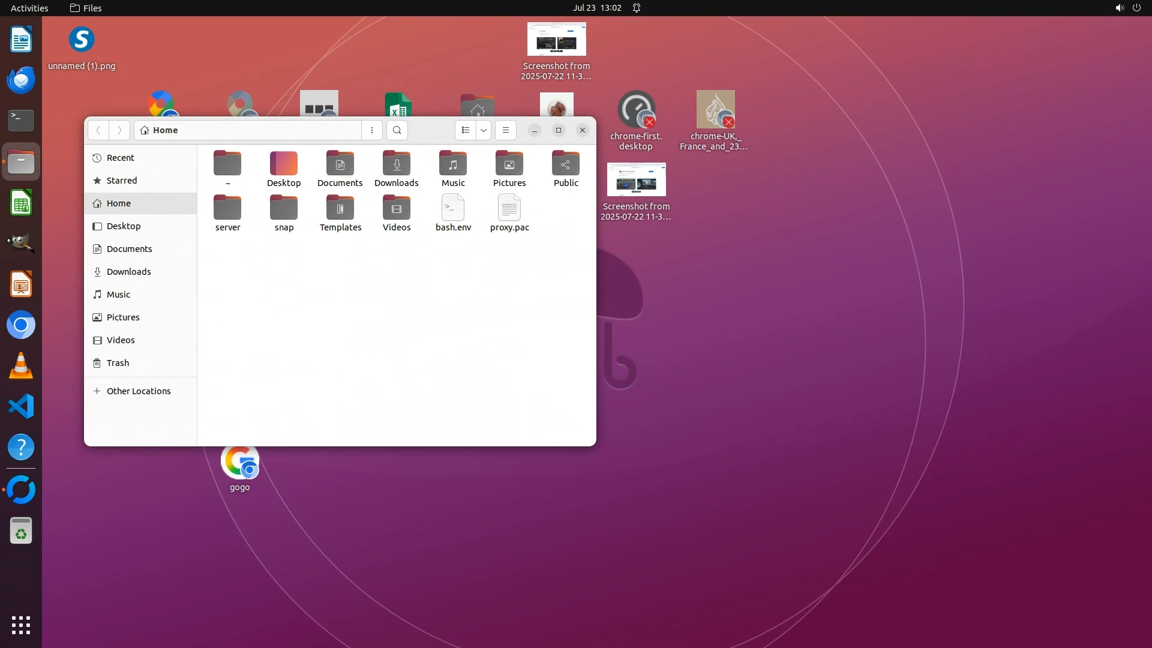The height and width of the screenshot is (648, 1152).
Task: Click Recent in the sidebar
Action: [x=120, y=158]
